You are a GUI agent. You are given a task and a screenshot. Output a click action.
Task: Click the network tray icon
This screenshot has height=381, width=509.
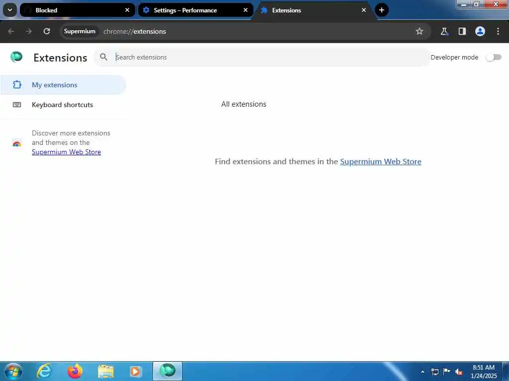click(x=434, y=372)
